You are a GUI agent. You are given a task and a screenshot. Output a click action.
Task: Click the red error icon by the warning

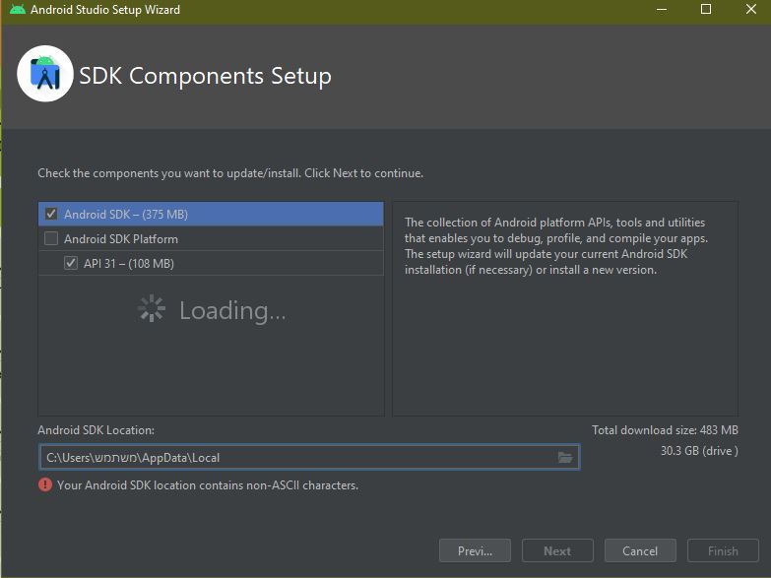coord(45,485)
